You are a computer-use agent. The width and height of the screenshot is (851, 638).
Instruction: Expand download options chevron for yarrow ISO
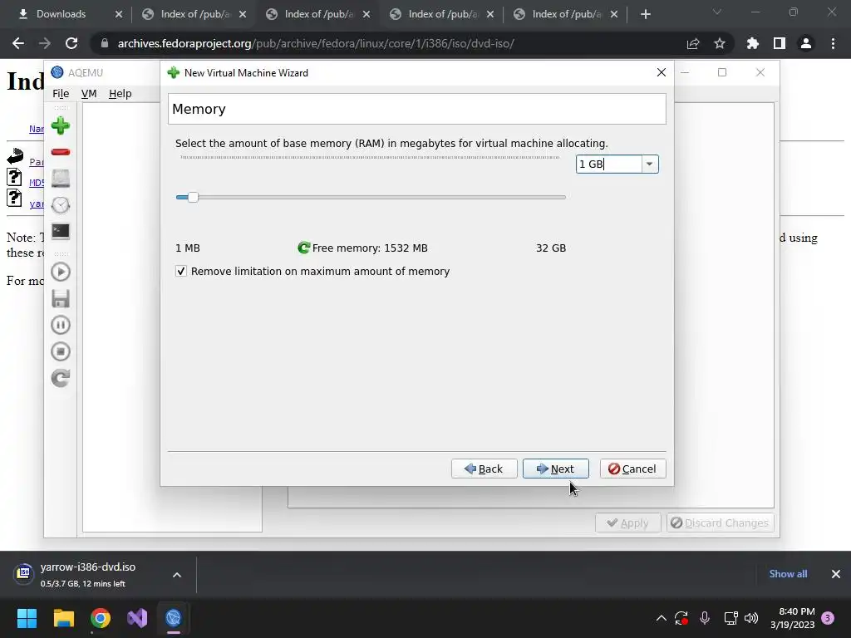tap(177, 575)
